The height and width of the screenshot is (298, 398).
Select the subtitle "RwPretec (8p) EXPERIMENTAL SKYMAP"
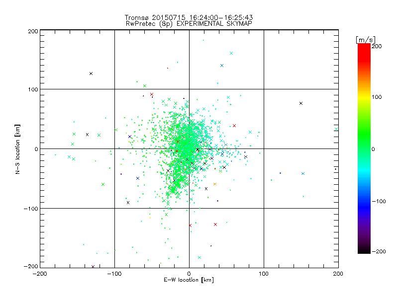(x=189, y=23)
